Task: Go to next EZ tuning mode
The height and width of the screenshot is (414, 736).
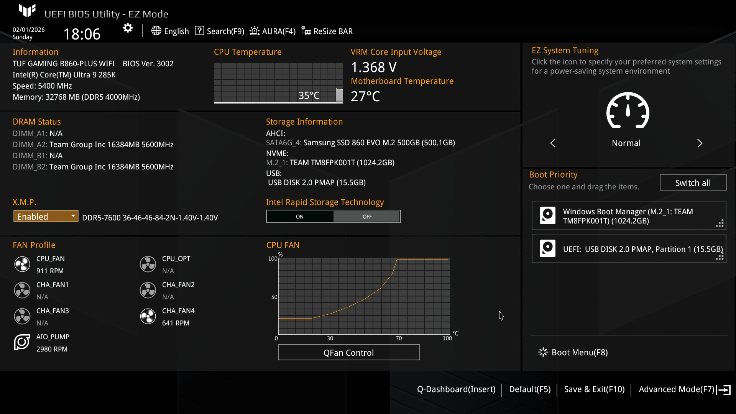Action: click(700, 143)
